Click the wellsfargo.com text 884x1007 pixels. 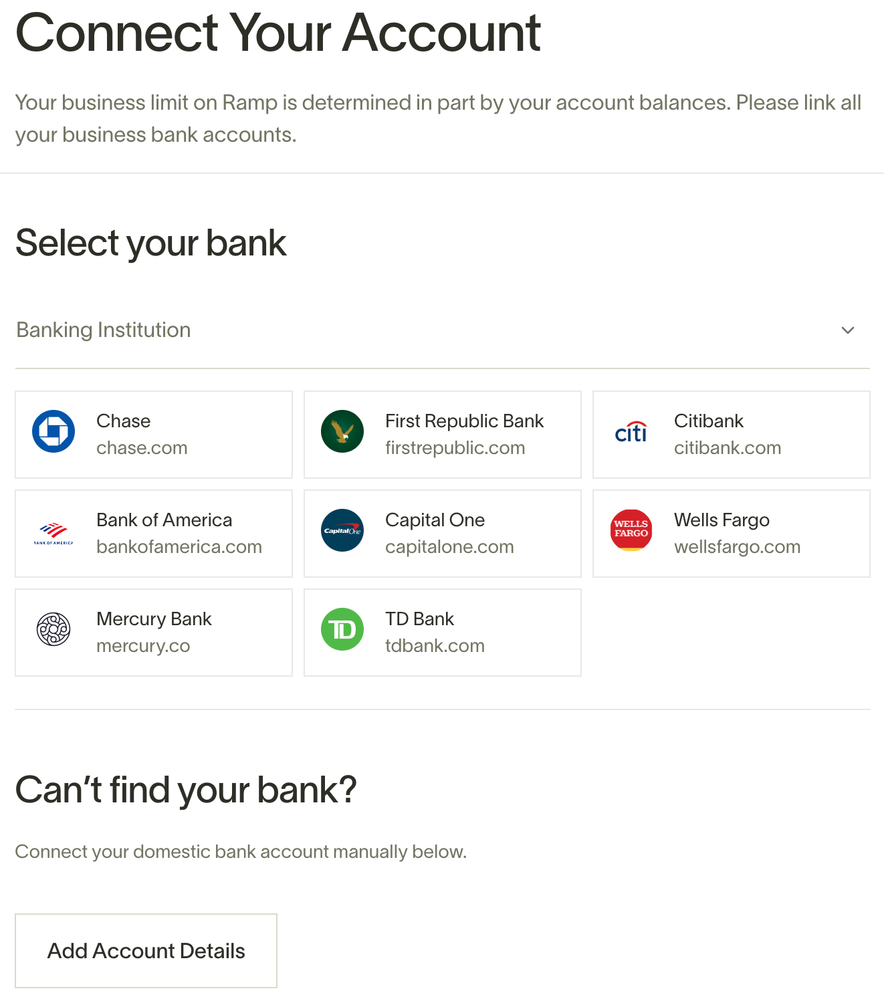point(738,547)
